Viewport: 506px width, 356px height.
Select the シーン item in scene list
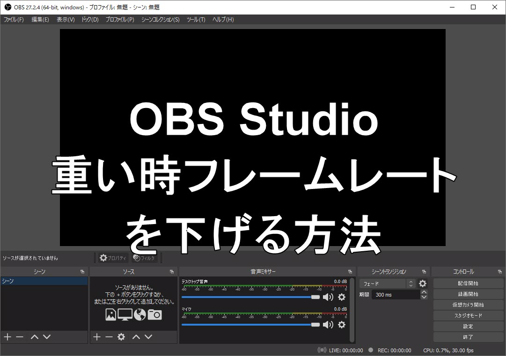44,281
